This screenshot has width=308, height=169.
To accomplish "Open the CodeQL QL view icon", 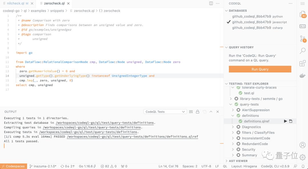I will point(303,26).
